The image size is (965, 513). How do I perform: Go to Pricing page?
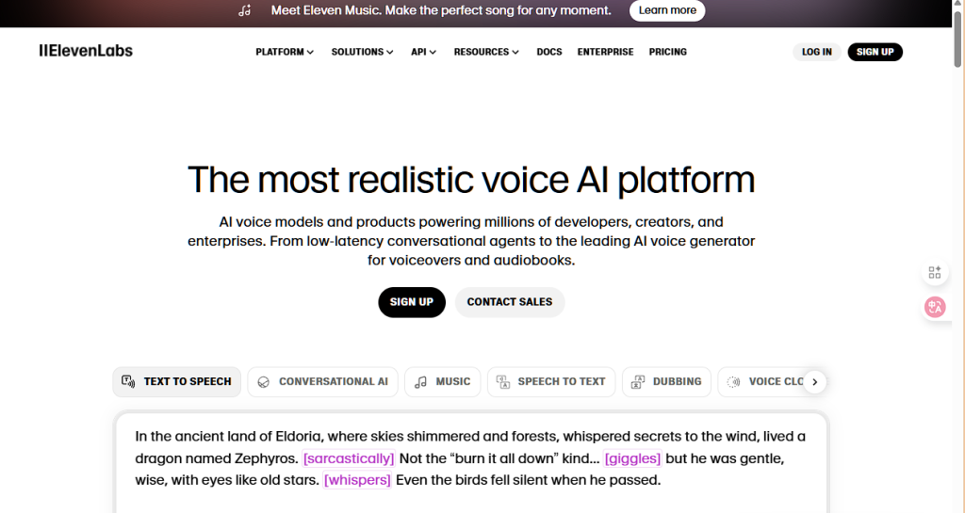click(668, 52)
